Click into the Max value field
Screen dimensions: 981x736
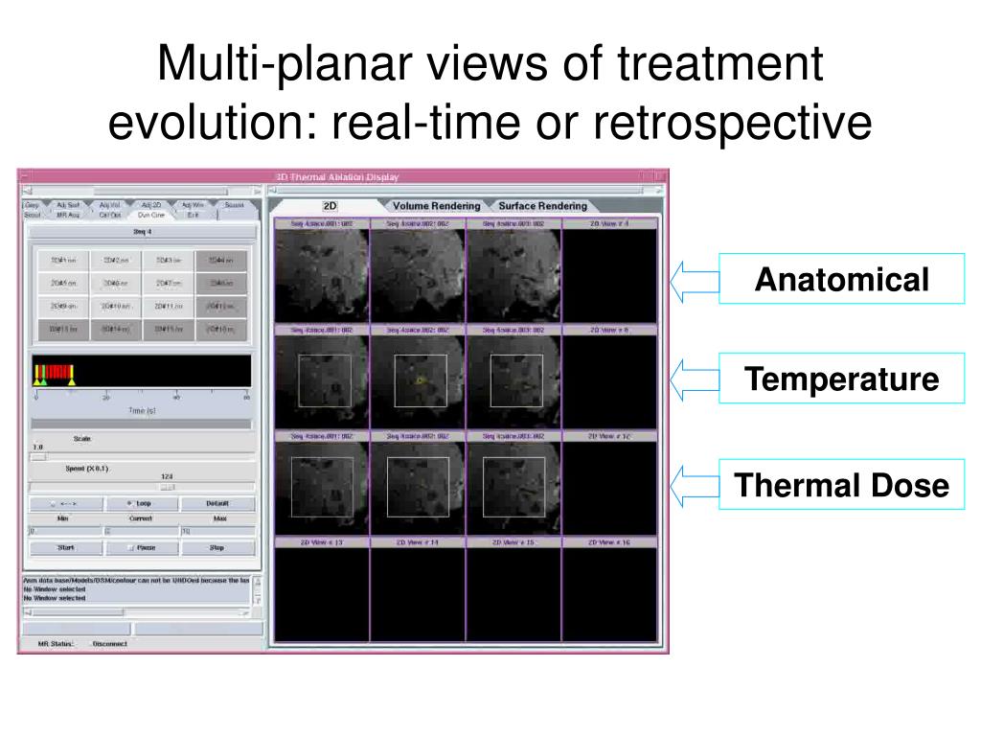click(x=217, y=531)
